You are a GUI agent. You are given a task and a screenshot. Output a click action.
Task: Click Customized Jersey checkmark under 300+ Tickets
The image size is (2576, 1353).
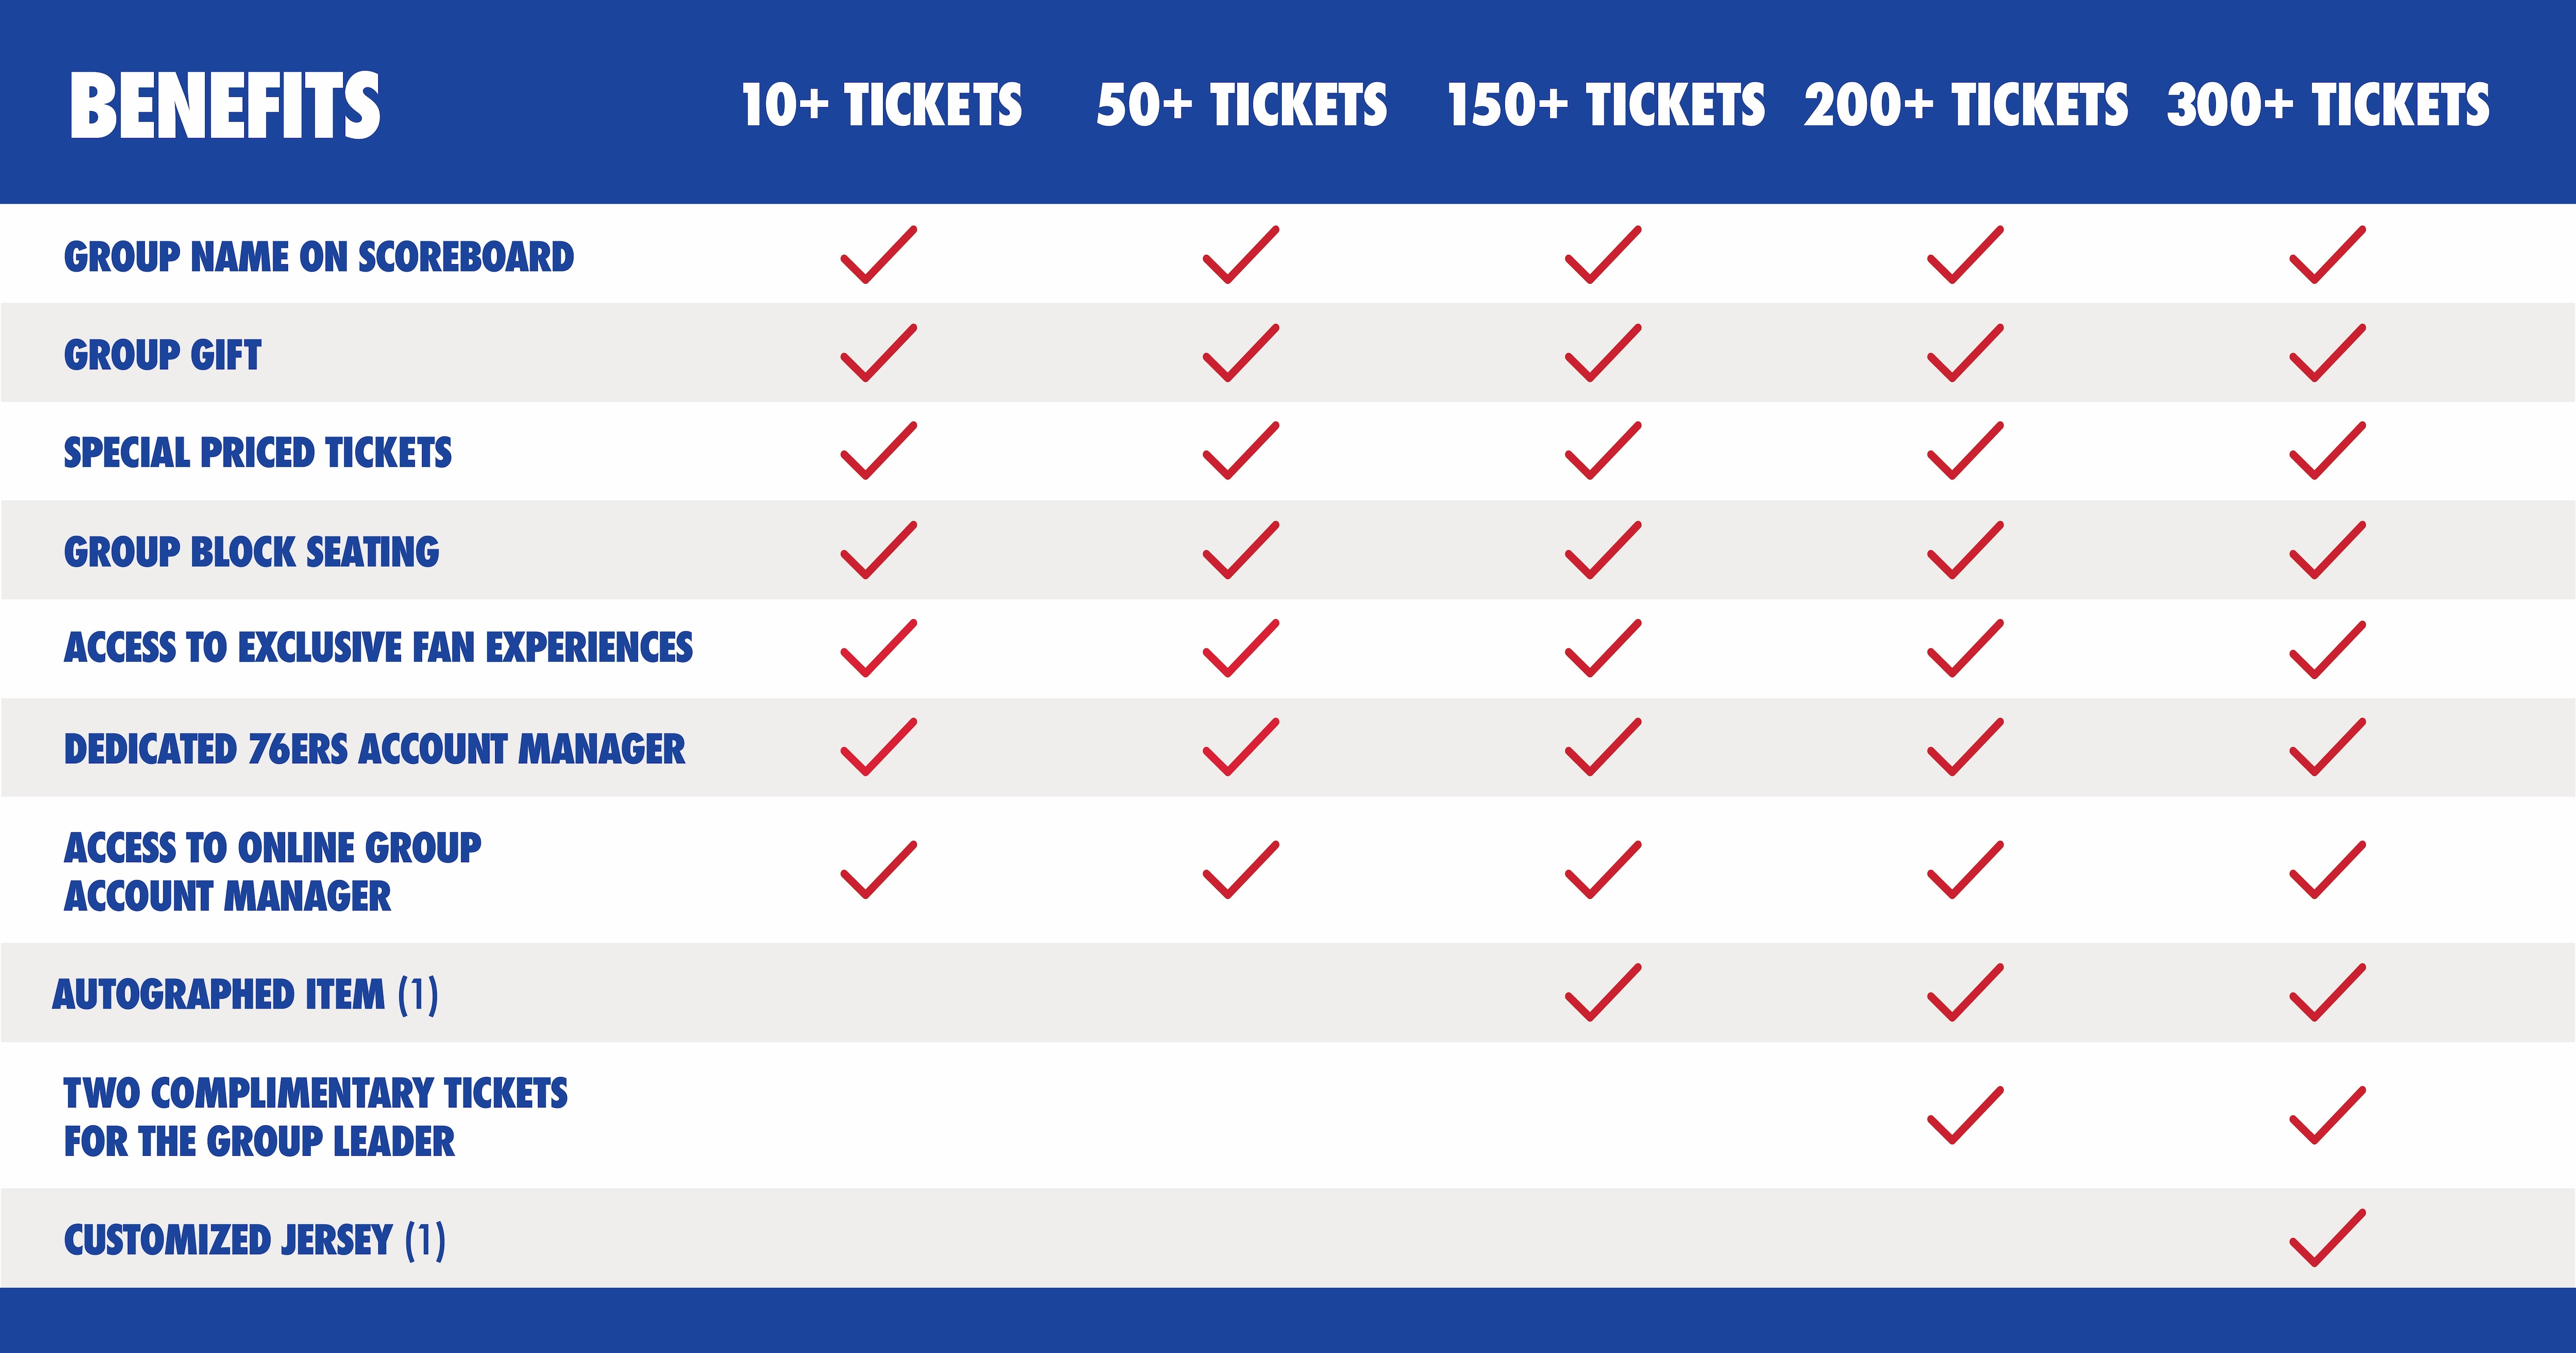2327,1239
